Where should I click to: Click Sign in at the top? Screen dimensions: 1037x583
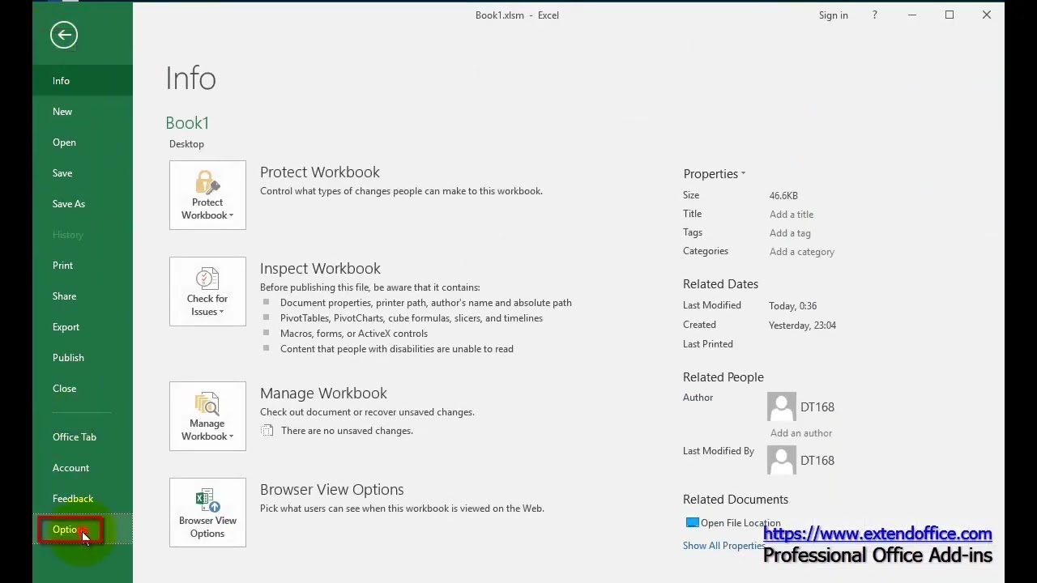[833, 15]
